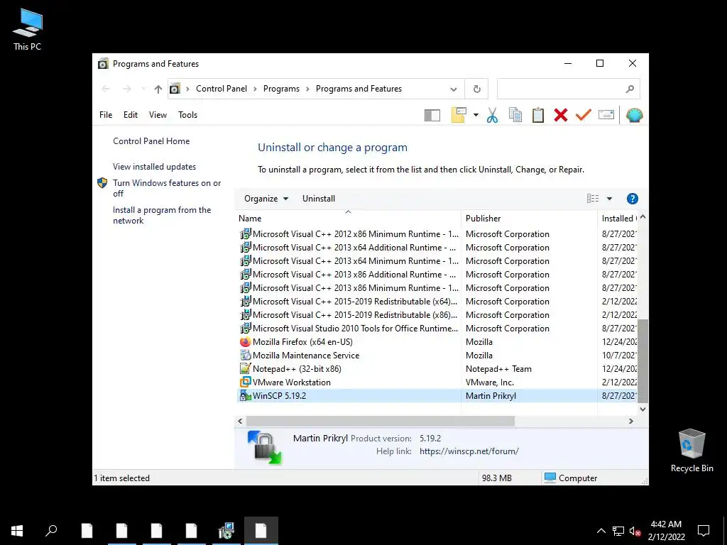This screenshot has width=727, height=545.
Task: Expand the address bar history dropdown
Action: [x=454, y=89]
